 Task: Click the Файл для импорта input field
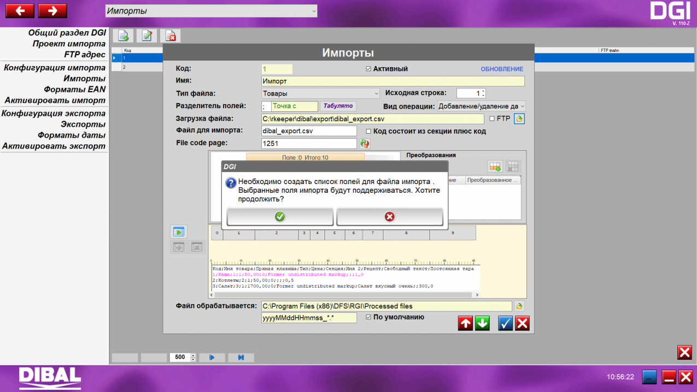tap(309, 131)
